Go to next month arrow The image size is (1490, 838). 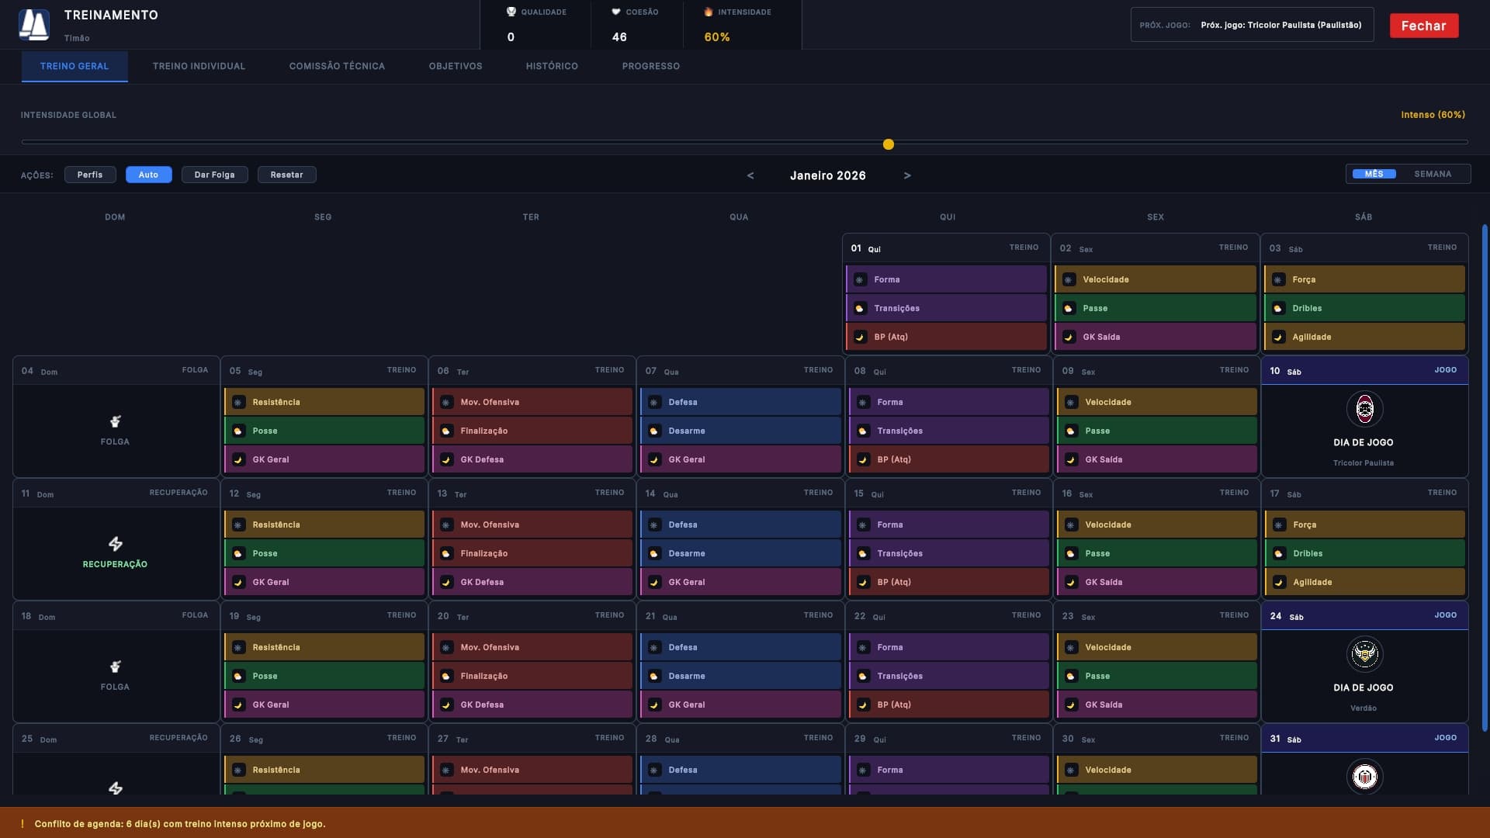(x=907, y=175)
